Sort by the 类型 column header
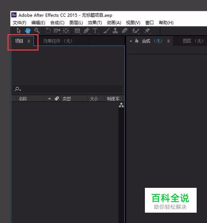 coord(67,98)
